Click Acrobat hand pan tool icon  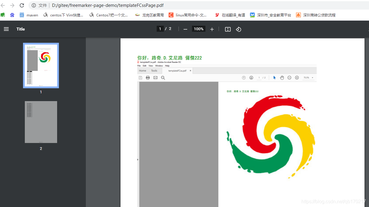pos(282,77)
